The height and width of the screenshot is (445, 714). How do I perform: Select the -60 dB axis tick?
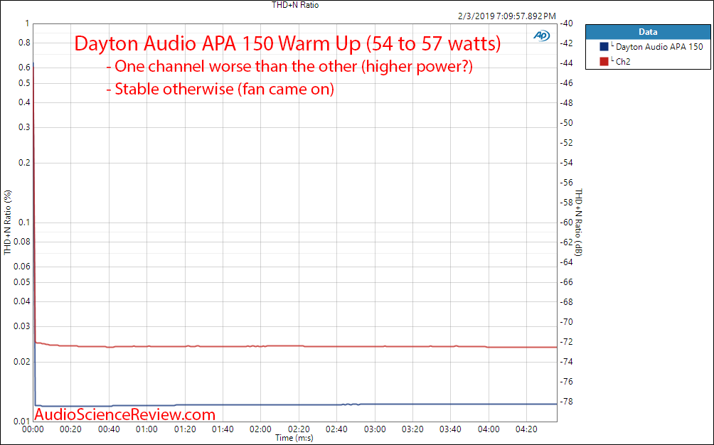pos(567,222)
